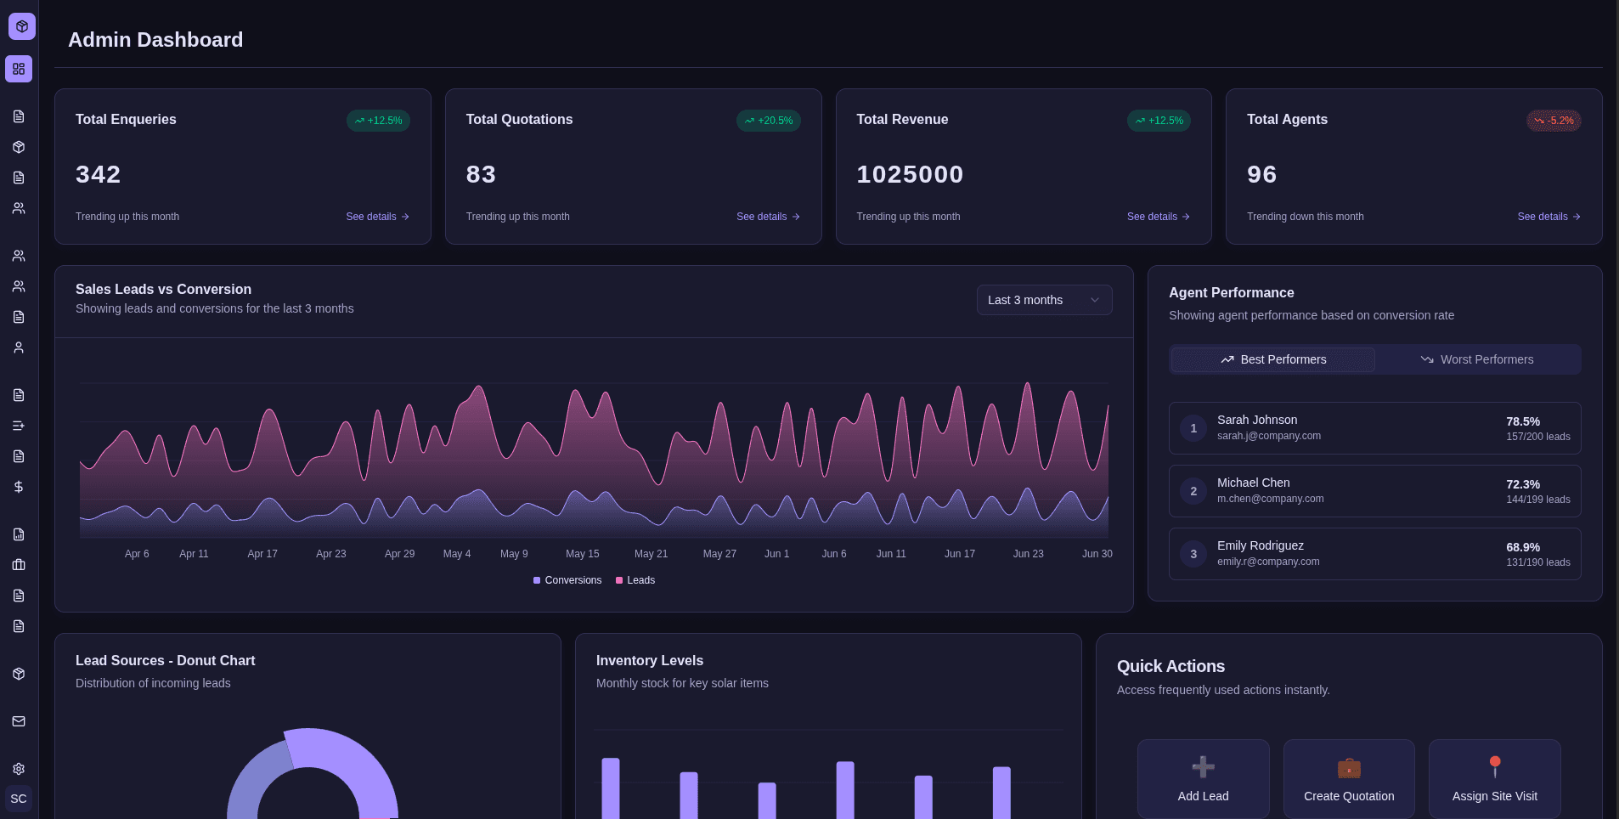Toggle the Conversions legend in the chart
The height and width of the screenshot is (819, 1619).
[x=567, y=580]
